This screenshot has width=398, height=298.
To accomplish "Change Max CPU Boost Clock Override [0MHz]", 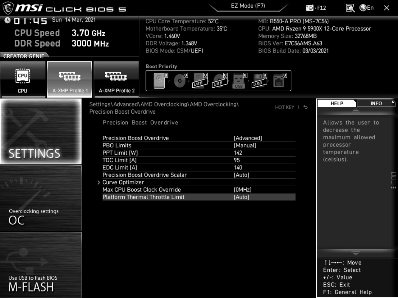I will pos(242,190).
